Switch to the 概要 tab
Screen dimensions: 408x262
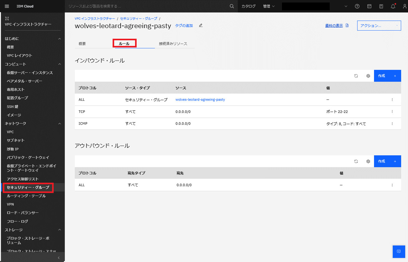click(x=82, y=44)
